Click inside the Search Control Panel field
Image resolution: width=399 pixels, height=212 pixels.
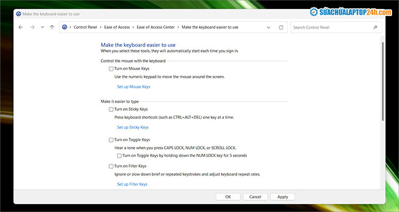tap(330, 27)
